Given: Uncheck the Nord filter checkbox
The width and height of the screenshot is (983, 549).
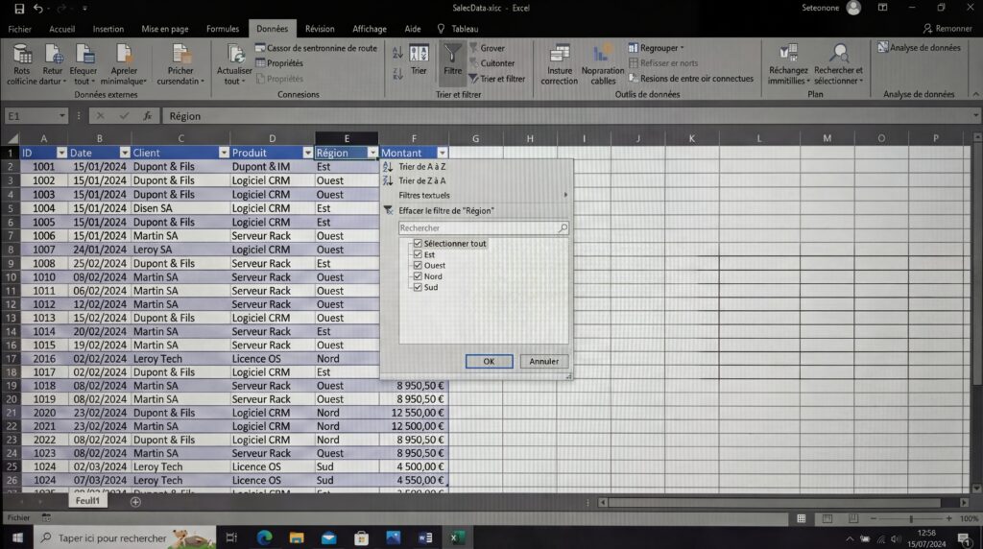Looking at the screenshot, I should pos(418,276).
